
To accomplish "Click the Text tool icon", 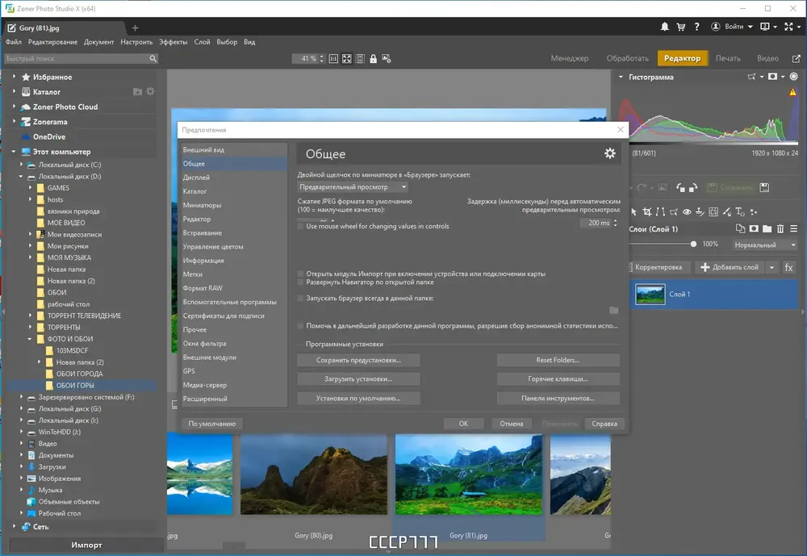I will (x=740, y=211).
